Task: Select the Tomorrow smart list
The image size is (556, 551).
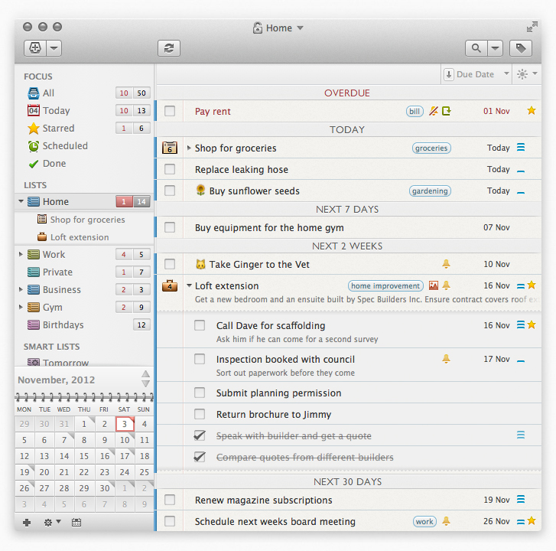Action: pyautogui.click(x=84, y=362)
